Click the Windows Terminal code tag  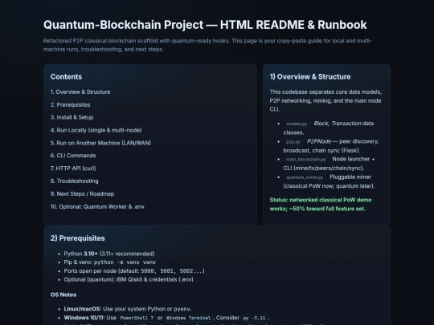pos(189,318)
